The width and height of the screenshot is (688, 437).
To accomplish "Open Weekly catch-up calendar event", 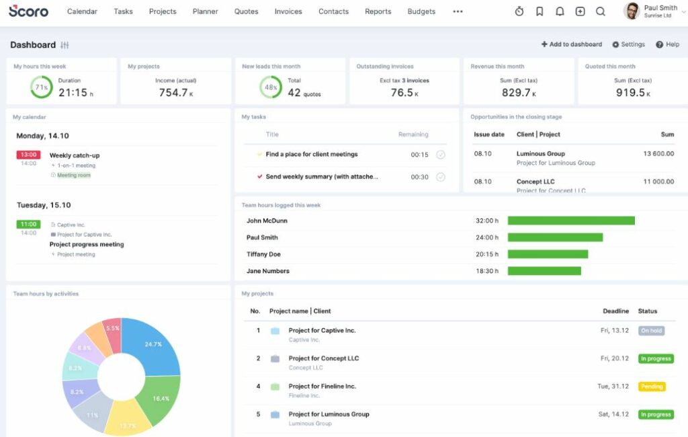I will [75, 155].
